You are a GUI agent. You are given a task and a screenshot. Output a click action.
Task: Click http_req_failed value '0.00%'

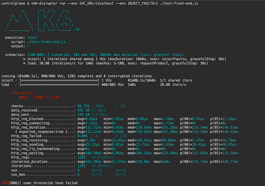pos(83,136)
